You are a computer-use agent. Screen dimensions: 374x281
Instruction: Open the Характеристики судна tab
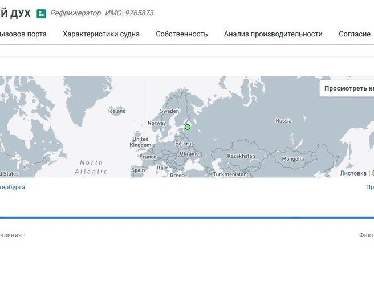[x=101, y=34]
